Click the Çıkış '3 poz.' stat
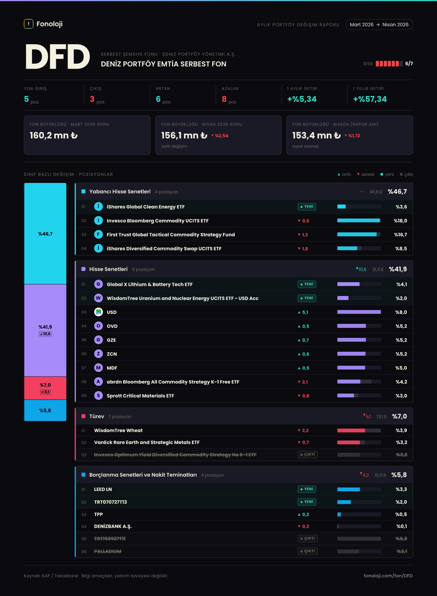 pos(98,99)
